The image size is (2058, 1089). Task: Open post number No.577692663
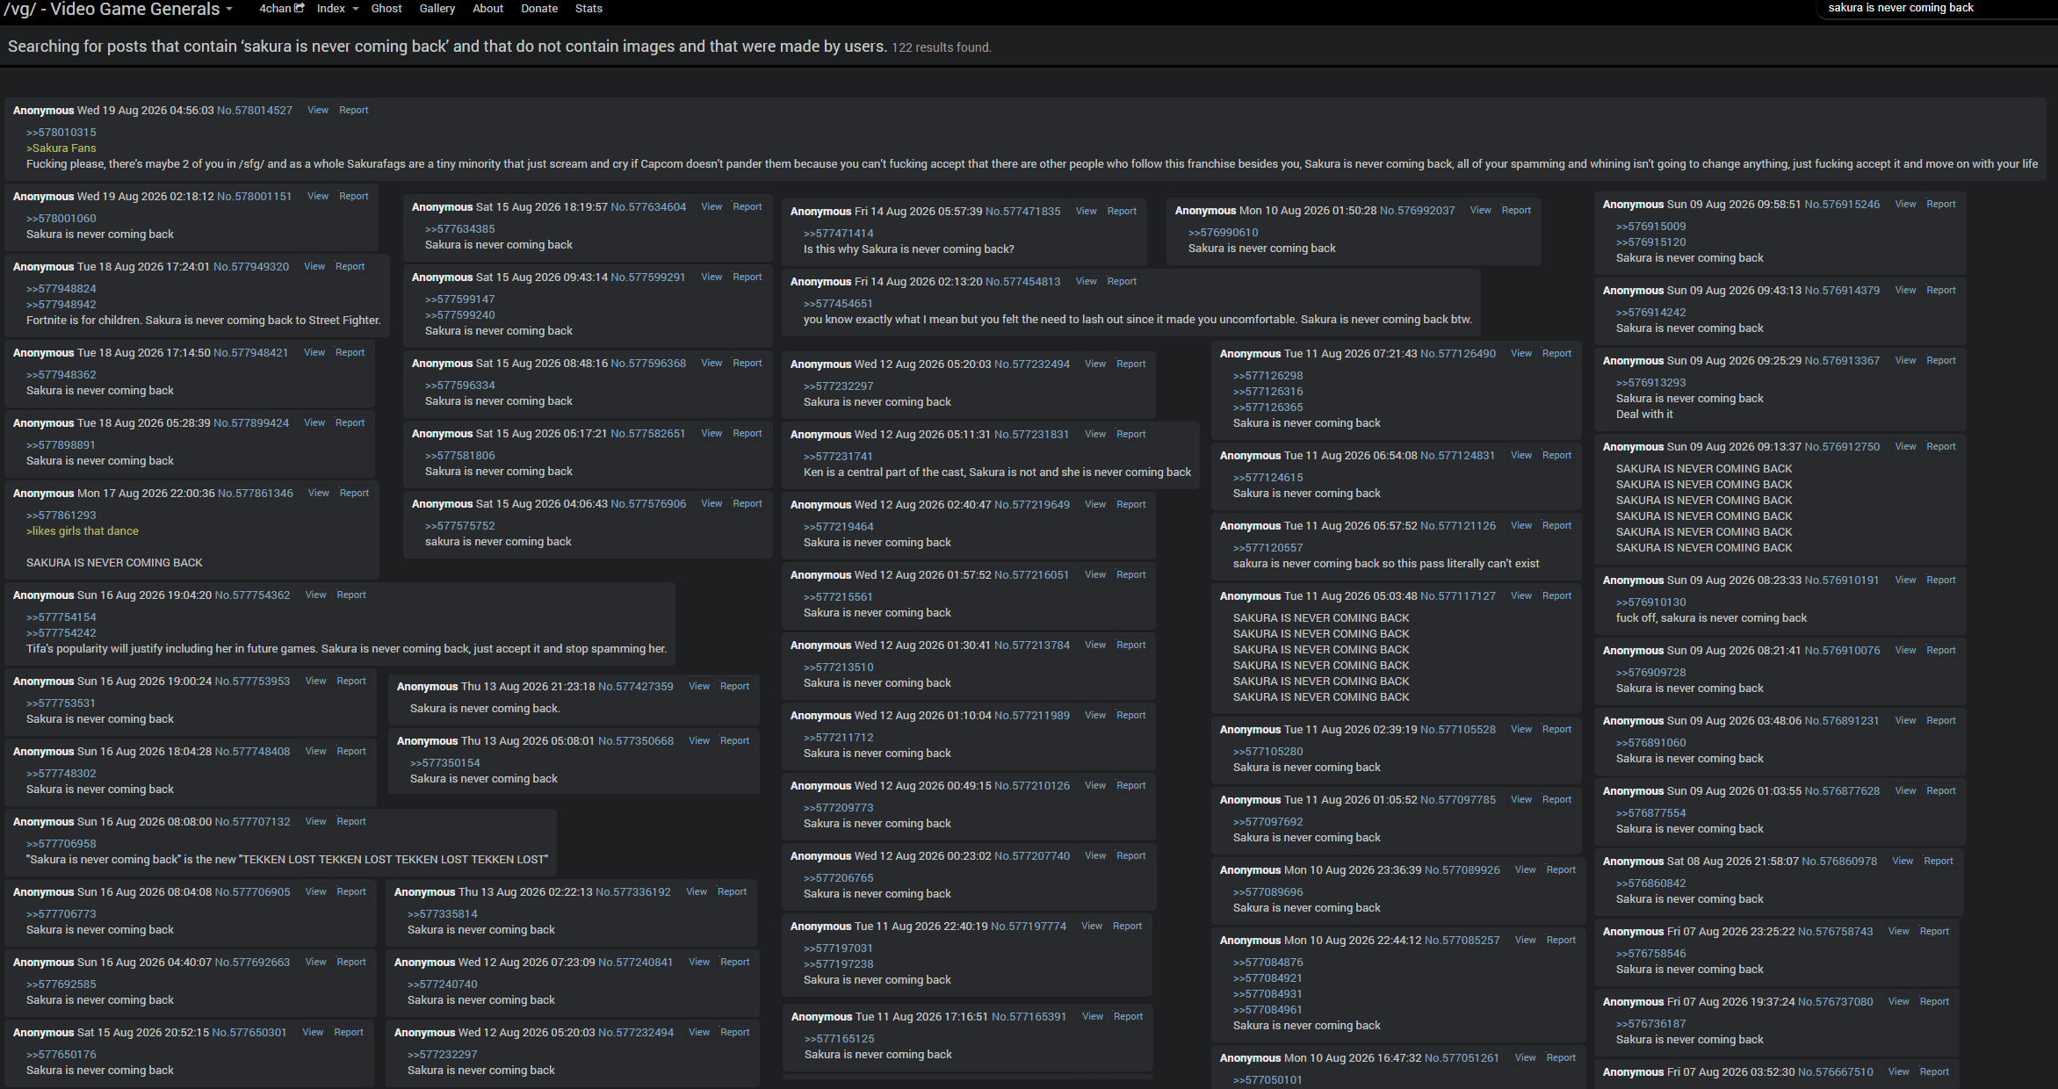tap(252, 963)
